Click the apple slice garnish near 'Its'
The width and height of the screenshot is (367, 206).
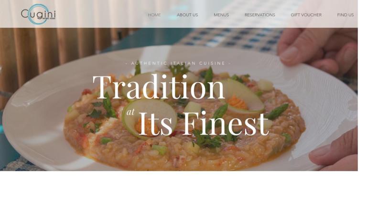click(150, 118)
